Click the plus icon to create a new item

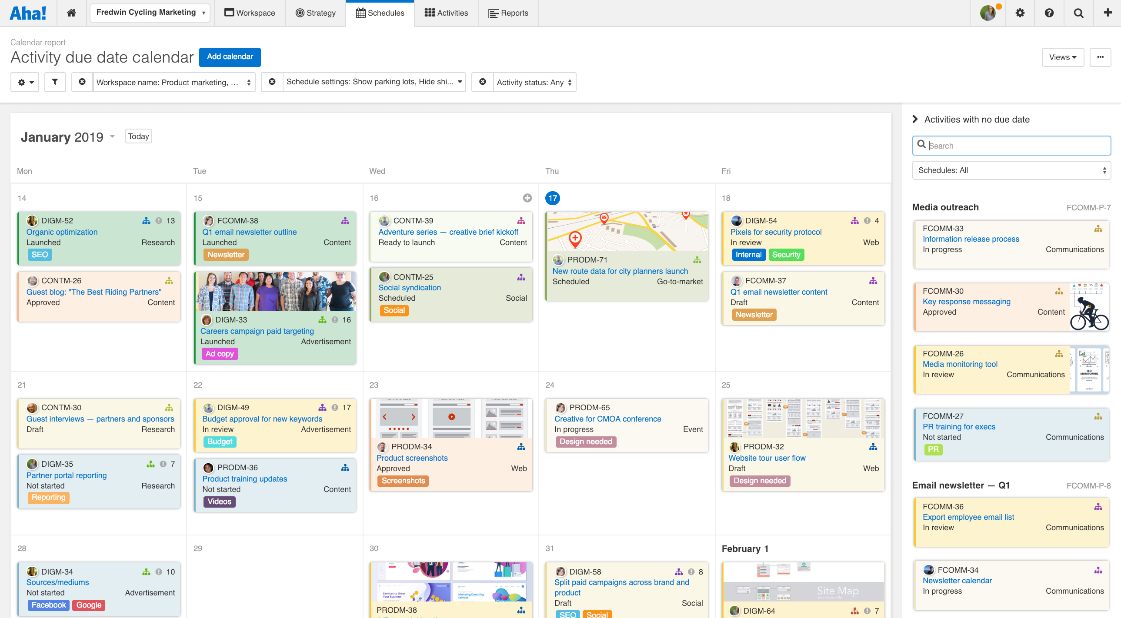(x=1108, y=13)
